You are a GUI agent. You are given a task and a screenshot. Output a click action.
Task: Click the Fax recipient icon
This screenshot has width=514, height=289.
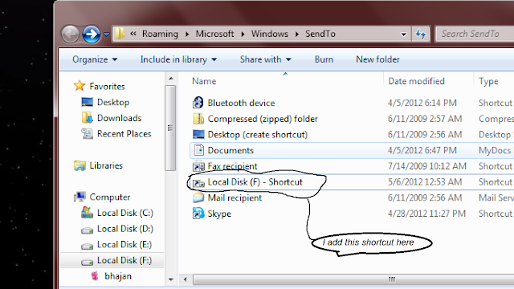[x=198, y=166]
